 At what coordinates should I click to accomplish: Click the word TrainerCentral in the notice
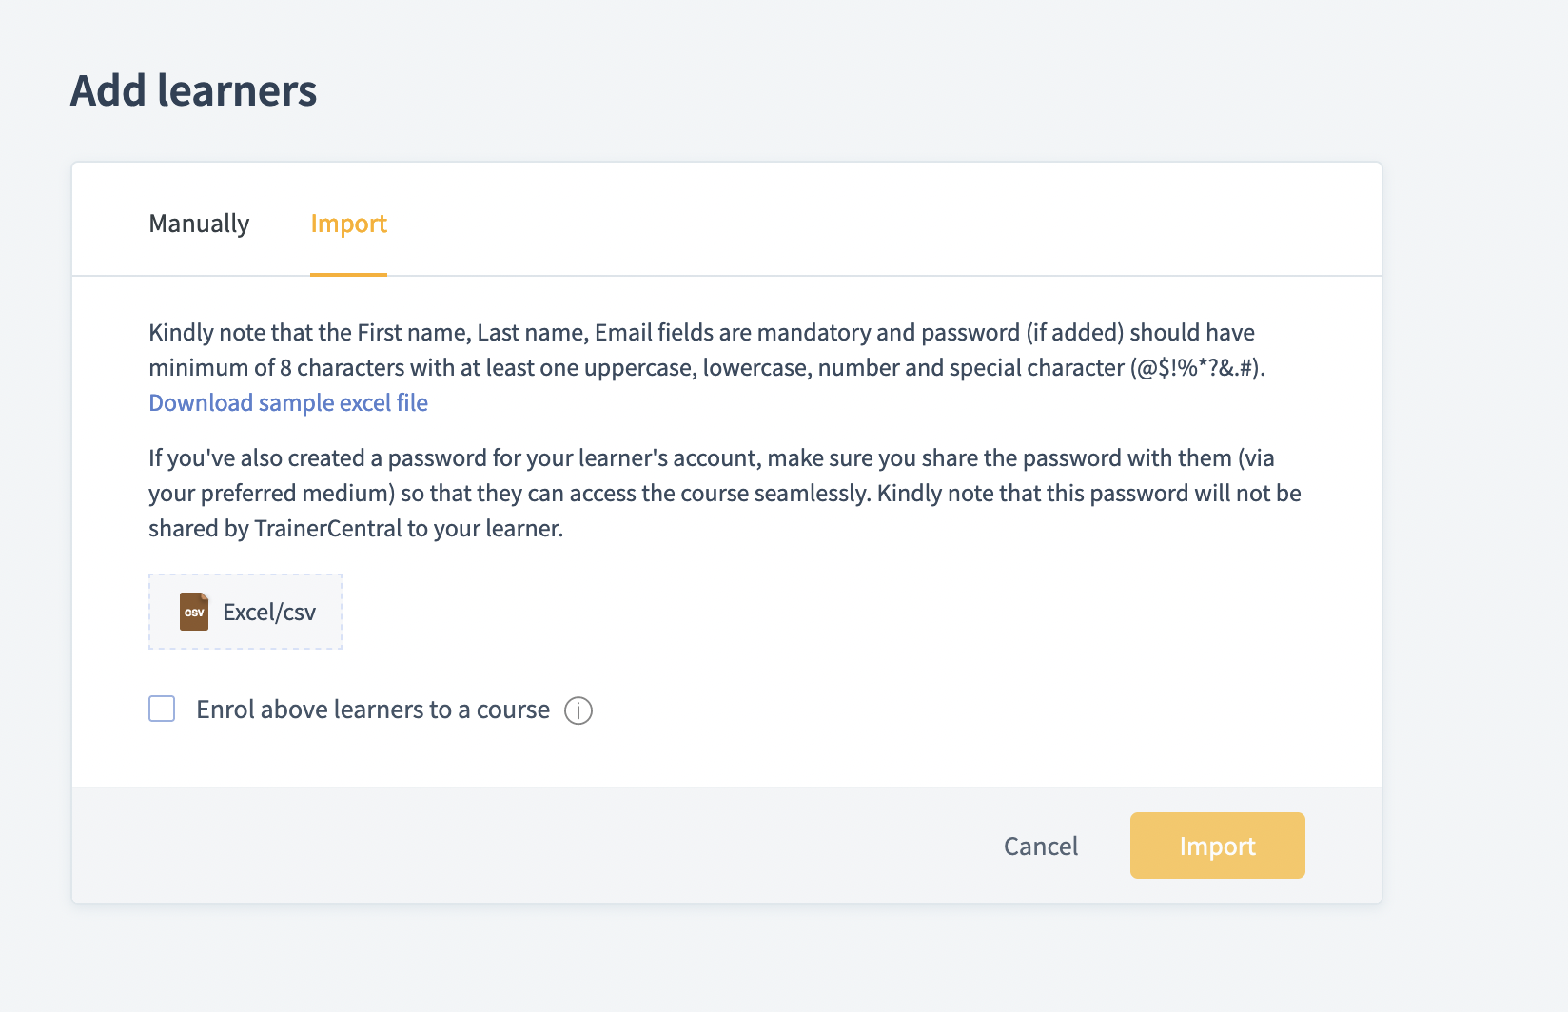(328, 529)
